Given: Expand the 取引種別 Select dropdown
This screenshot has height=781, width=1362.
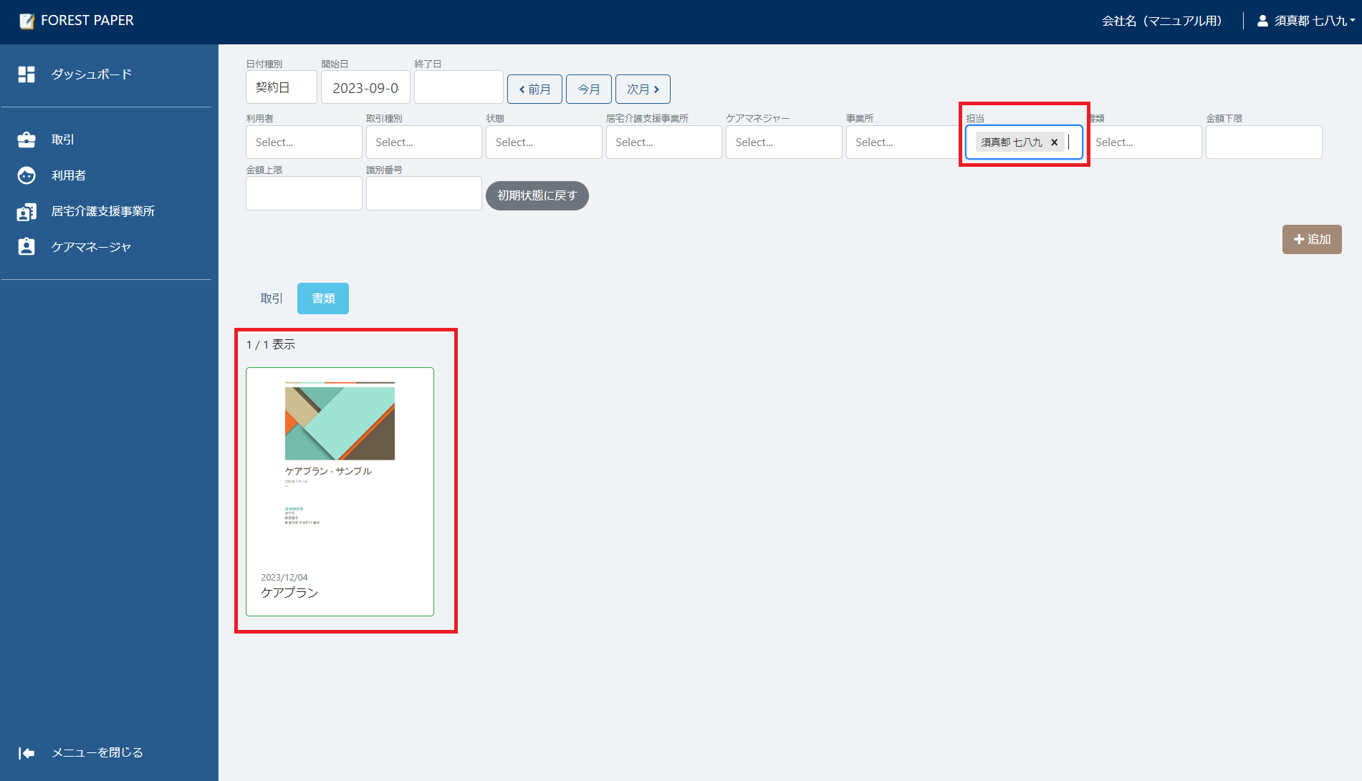Looking at the screenshot, I should 423,142.
